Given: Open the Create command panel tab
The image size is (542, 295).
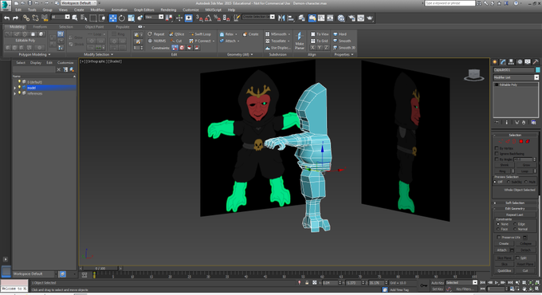Looking at the screenshot, I should [495, 62].
